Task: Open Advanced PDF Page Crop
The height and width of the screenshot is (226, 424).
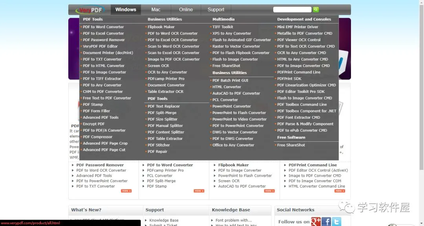Action: (x=105, y=143)
